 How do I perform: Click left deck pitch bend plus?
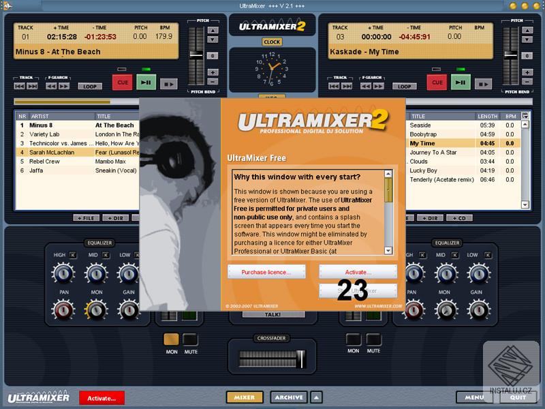213,72
